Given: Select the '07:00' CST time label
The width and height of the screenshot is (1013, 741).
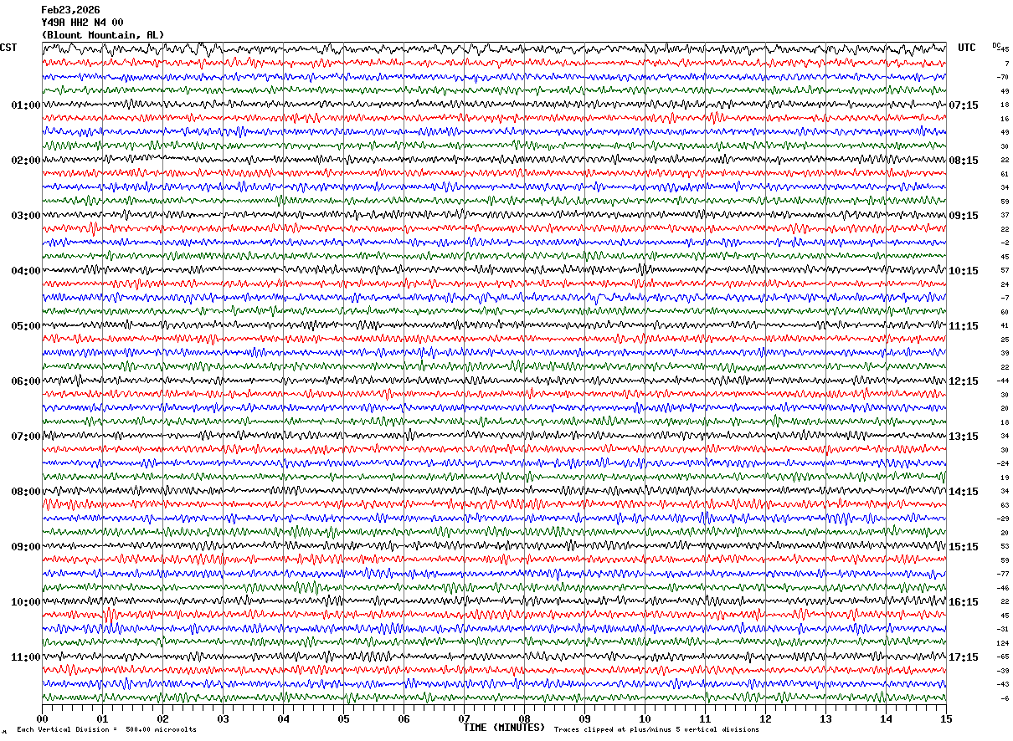Looking at the screenshot, I should (26, 437).
